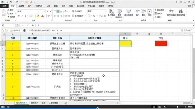Switch to the 倒序序列 sheet tab
The width and height of the screenshot is (195, 109).
[x=34, y=103]
